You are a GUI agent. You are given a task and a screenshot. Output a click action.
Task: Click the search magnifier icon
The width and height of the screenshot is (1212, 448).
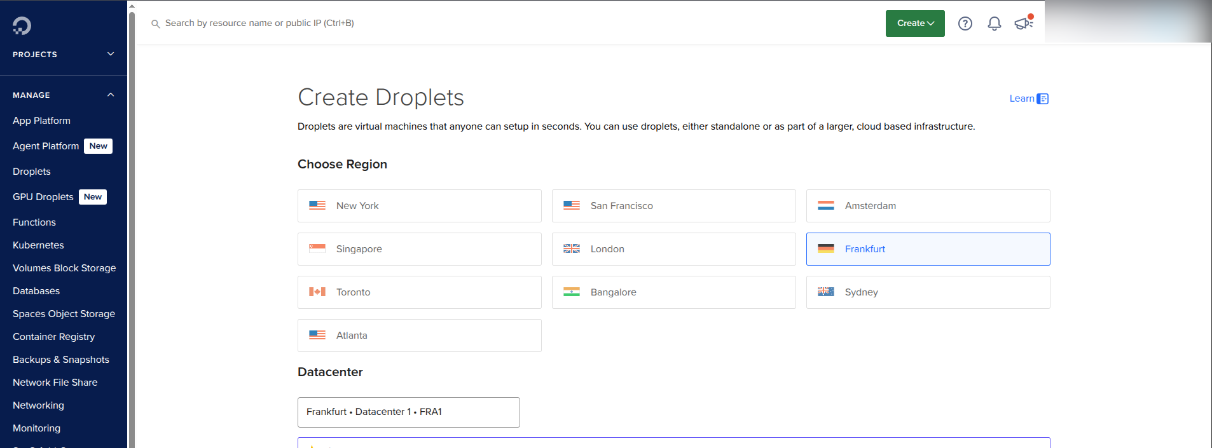[x=155, y=24]
